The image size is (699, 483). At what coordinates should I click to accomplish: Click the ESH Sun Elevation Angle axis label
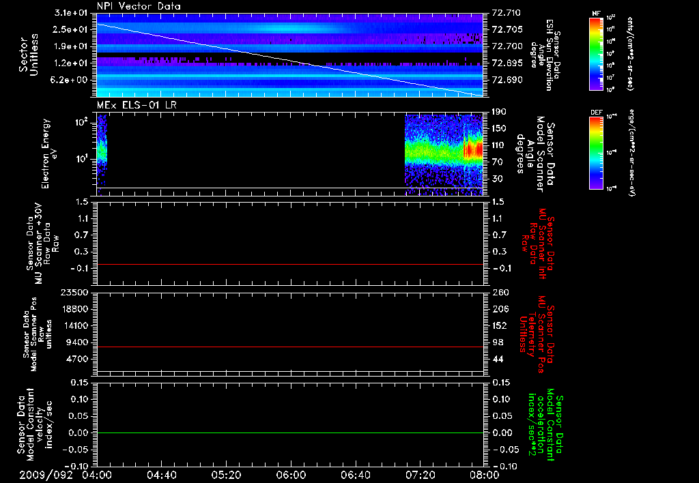point(548,55)
